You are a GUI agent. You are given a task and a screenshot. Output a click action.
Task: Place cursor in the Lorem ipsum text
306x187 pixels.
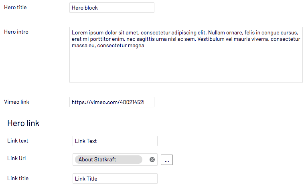(186, 39)
